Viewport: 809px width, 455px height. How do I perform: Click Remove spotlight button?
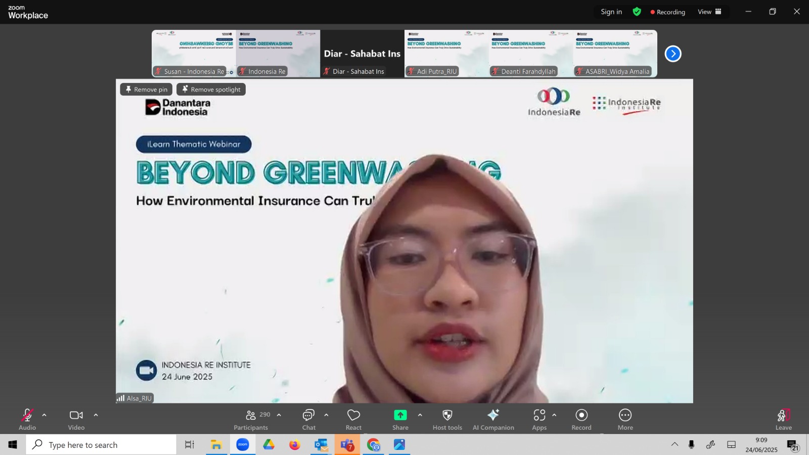[211, 89]
